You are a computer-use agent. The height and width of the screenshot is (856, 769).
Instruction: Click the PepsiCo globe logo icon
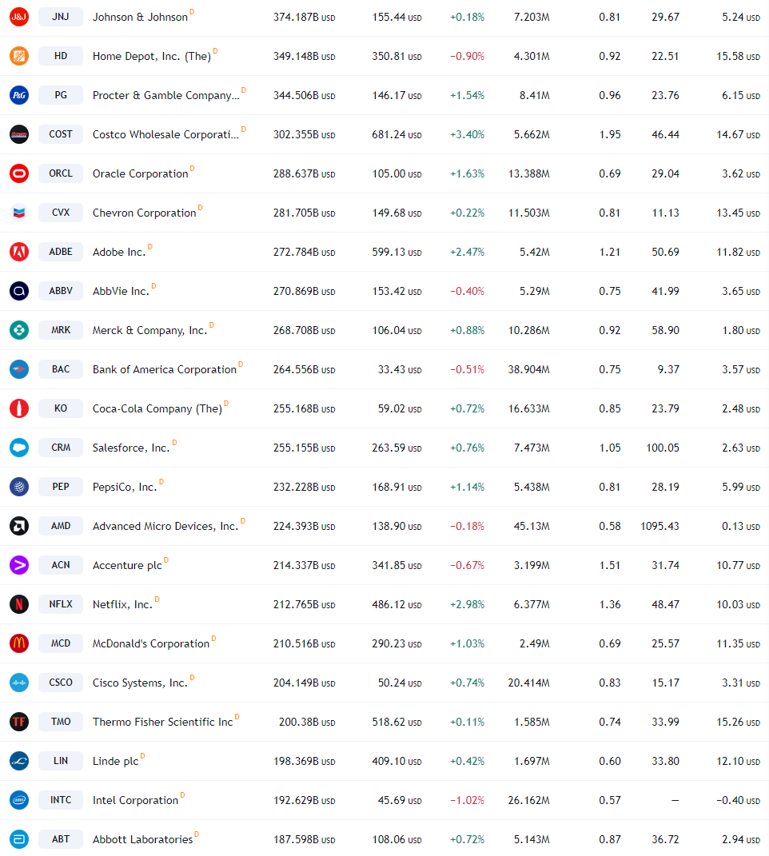point(19,487)
